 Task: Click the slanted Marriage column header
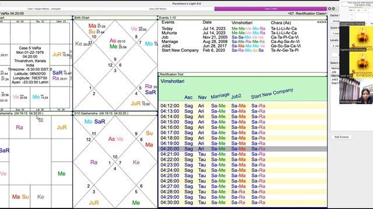click(x=220, y=96)
